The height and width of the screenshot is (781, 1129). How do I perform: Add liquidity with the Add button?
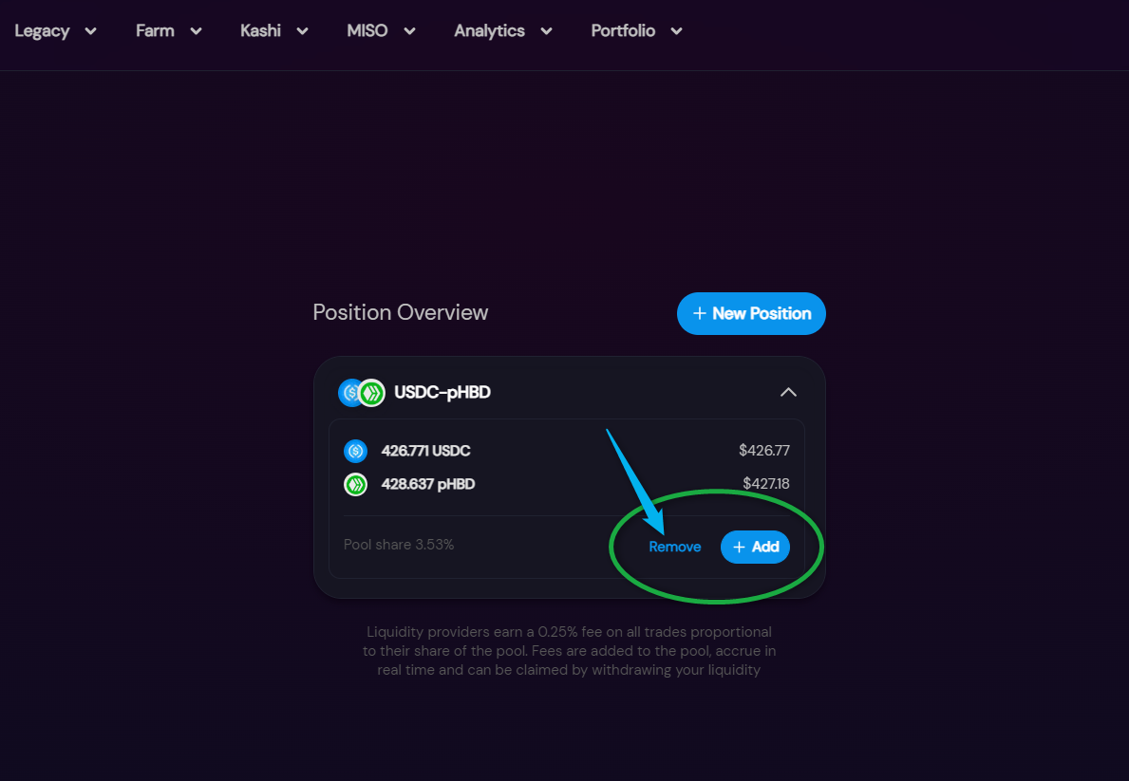coord(755,547)
